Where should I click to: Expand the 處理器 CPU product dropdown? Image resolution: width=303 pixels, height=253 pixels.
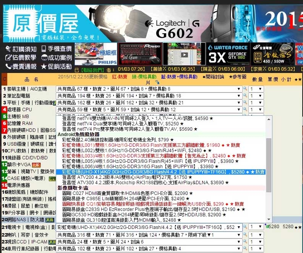149,110
